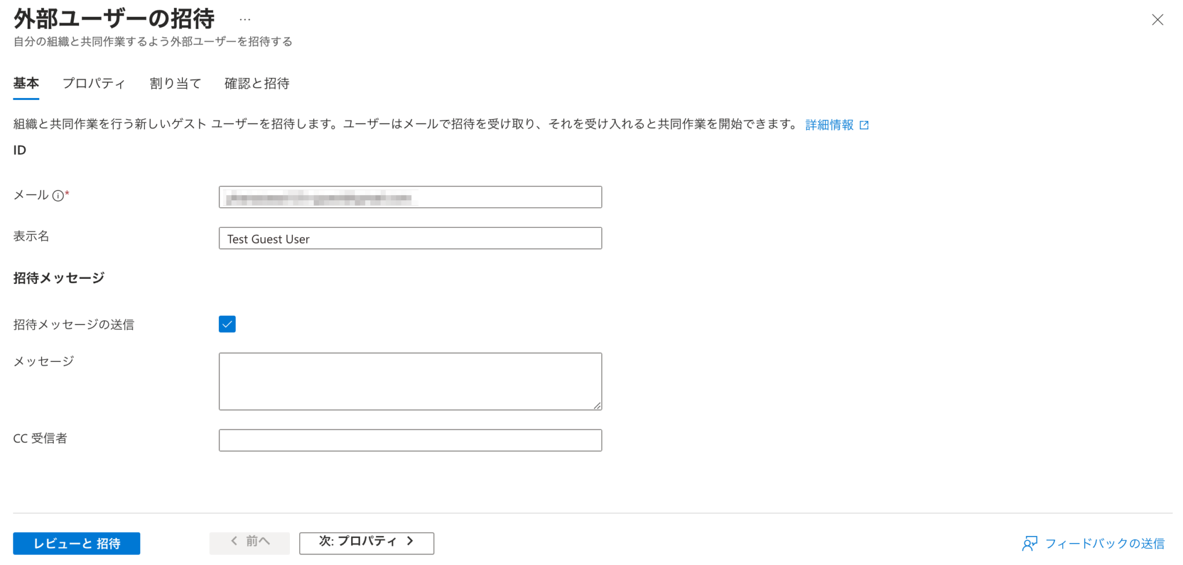Open the ellipsis menu next to 外部ユーザーの招待 title

pyautogui.click(x=245, y=18)
